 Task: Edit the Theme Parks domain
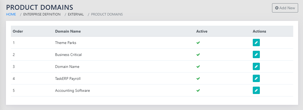click(x=256, y=43)
